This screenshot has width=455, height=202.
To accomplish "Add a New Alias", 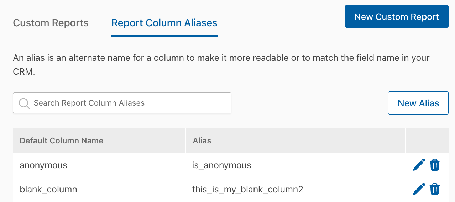I will pyautogui.click(x=418, y=103).
